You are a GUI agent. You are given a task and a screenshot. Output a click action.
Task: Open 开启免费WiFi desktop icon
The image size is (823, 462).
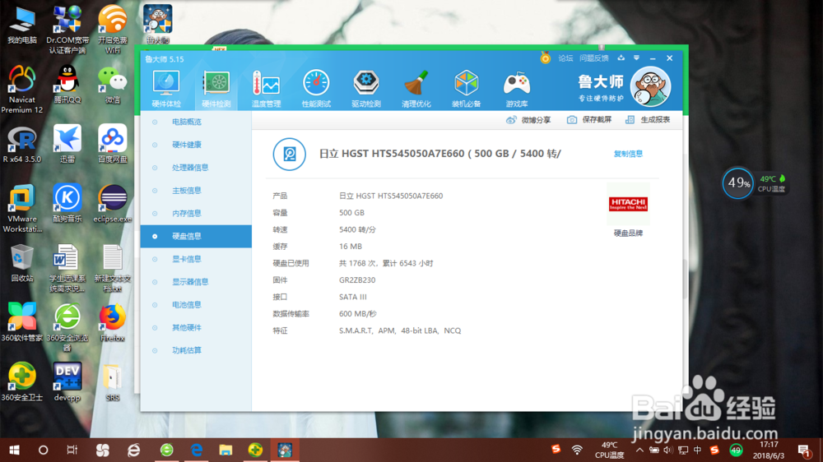(x=112, y=30)
